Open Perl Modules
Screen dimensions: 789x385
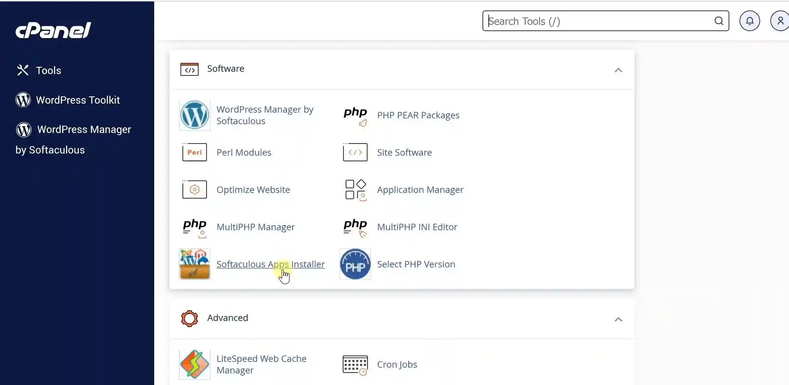244,152
